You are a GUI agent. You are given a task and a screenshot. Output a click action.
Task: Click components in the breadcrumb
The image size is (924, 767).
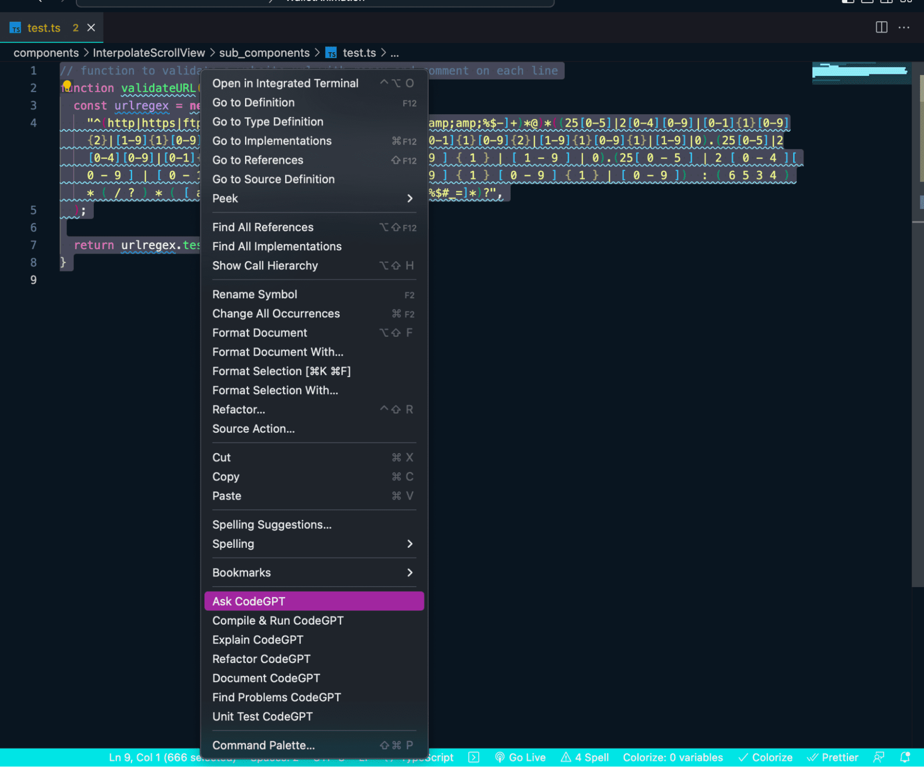[46, 53]
